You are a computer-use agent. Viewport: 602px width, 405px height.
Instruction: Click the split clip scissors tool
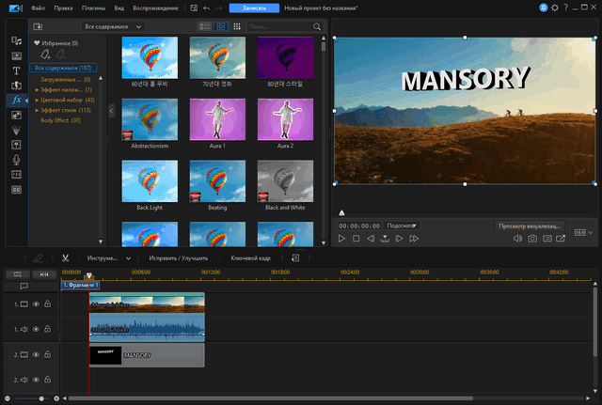(66, 257)
